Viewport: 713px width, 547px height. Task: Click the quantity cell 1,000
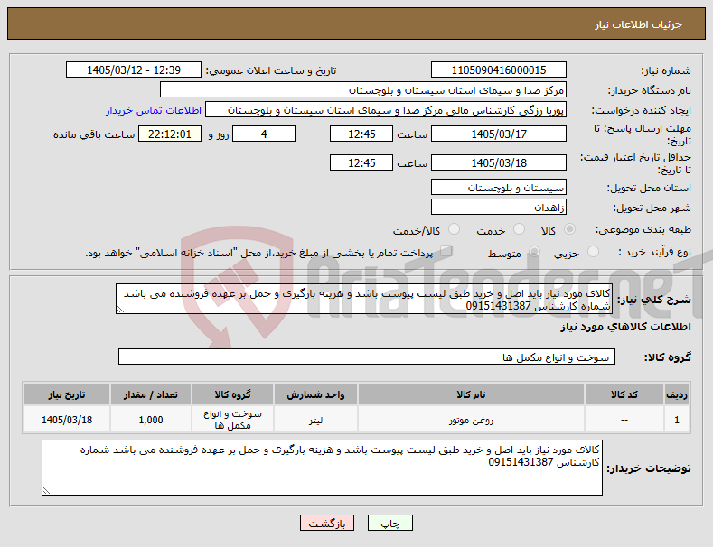151,420
